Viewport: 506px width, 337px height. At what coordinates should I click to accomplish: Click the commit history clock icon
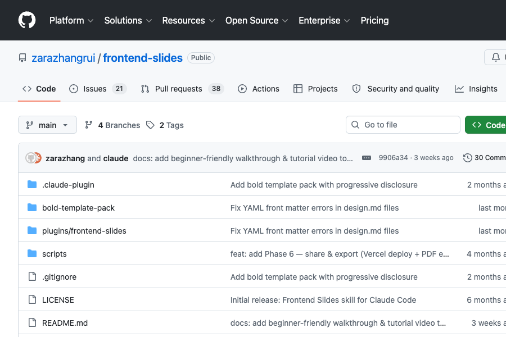(x=467, y=158)
